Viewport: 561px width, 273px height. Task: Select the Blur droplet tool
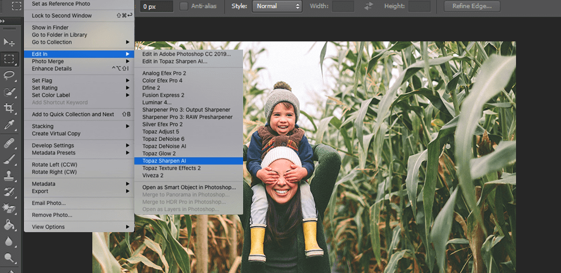click(9, 242)
